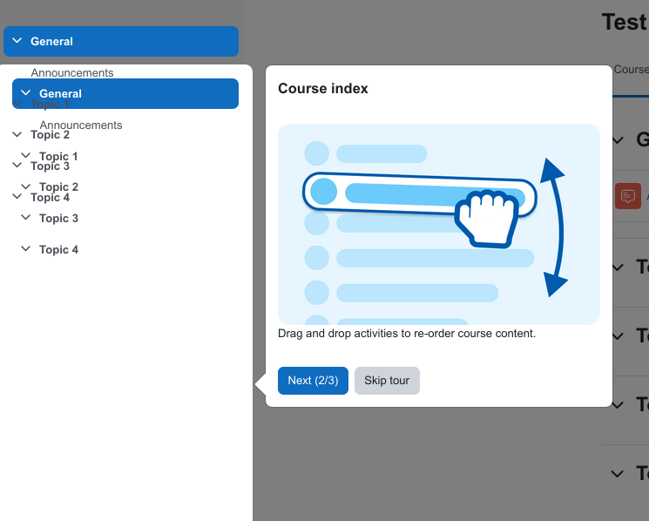Click the red forum activity icon

[628, 196]
